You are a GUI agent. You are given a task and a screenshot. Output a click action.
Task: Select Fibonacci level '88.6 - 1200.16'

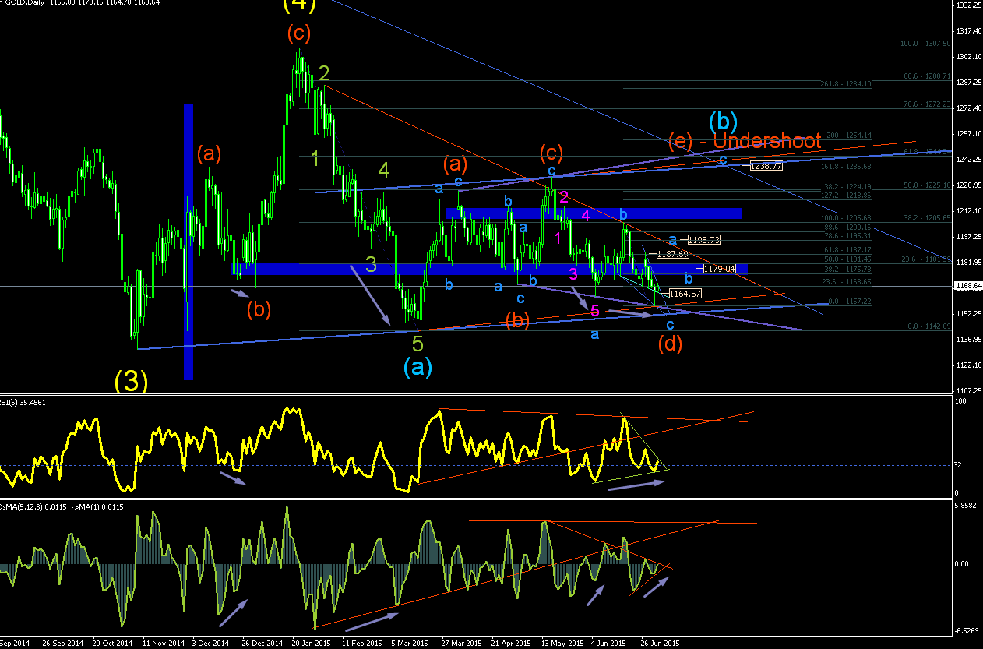[x=847, y=228]
